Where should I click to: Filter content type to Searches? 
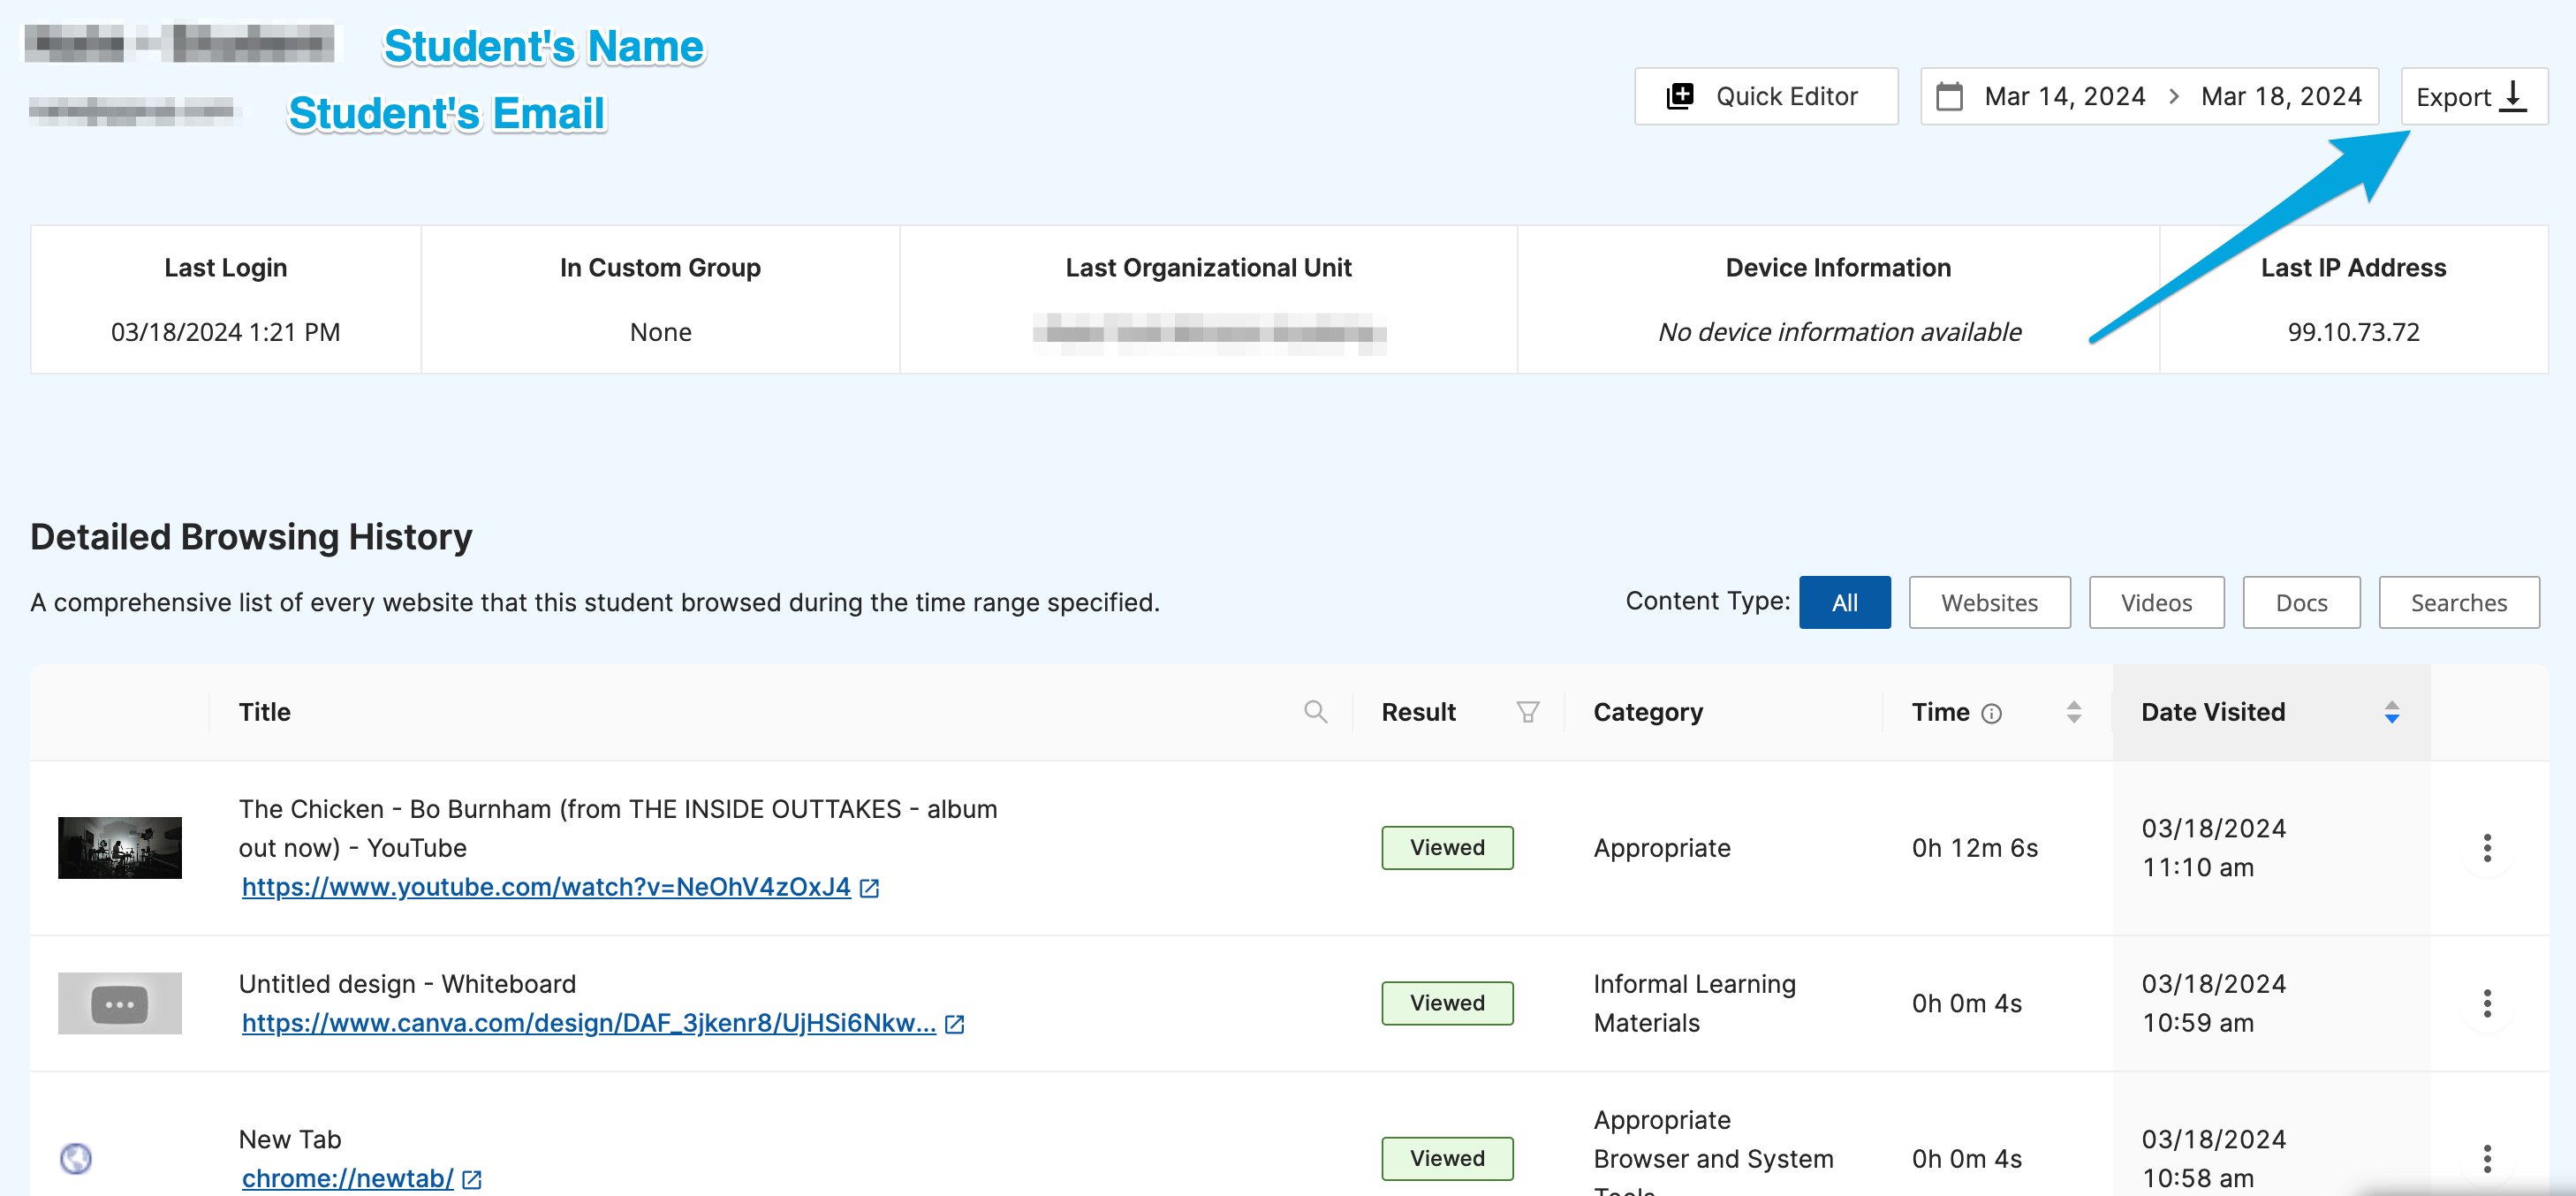click(2459, 602)
